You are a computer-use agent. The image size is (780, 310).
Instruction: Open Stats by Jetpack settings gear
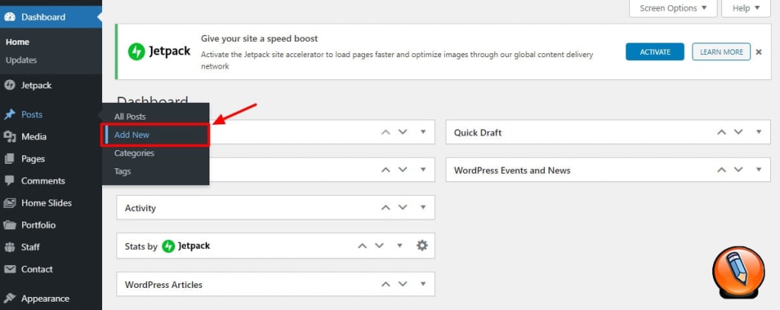(x=422, y=245)
